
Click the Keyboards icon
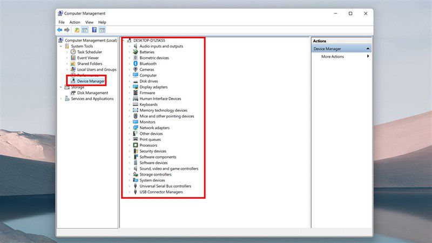[136, 104]
